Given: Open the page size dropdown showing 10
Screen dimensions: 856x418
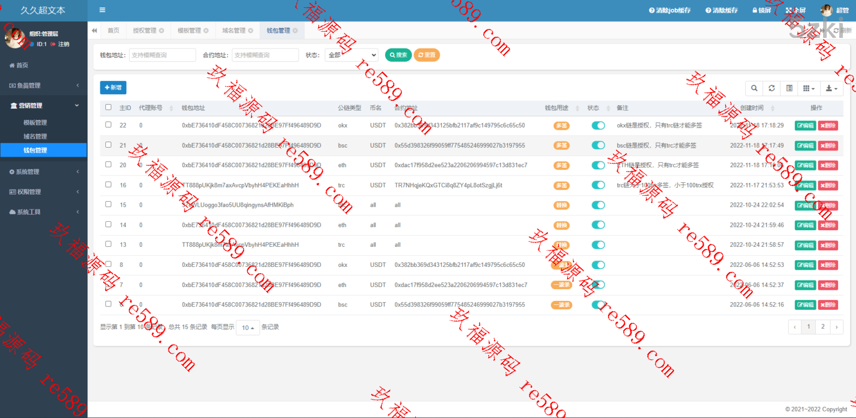Looking at the screenshot, I should (x=248, y=328).
